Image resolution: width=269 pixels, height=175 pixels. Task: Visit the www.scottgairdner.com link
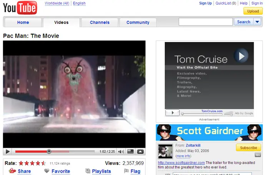point(181,163)
